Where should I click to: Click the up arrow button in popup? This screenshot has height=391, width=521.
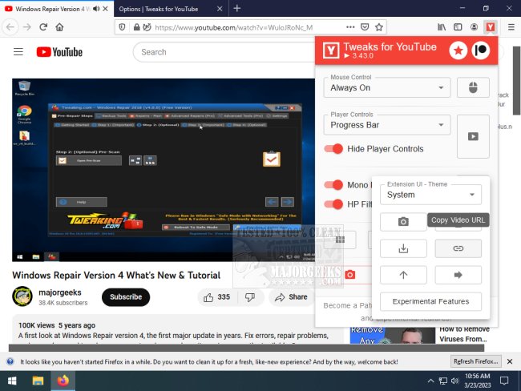(403, 275)
